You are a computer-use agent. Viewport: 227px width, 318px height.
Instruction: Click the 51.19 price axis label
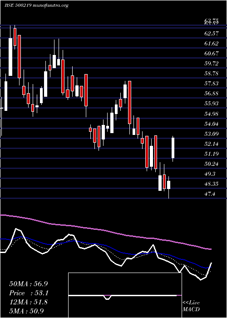(x=212, y=154)
